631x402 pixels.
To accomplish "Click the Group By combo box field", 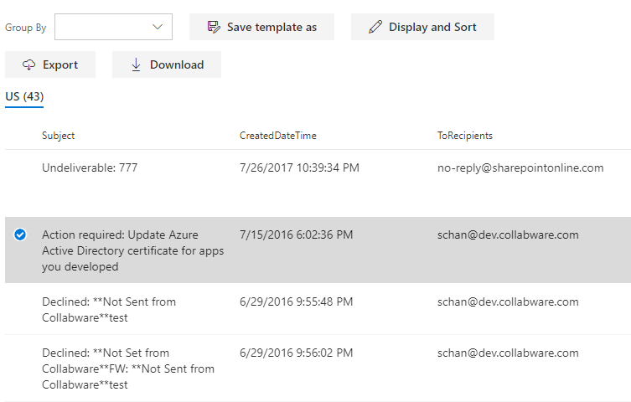I will (113, 27).
